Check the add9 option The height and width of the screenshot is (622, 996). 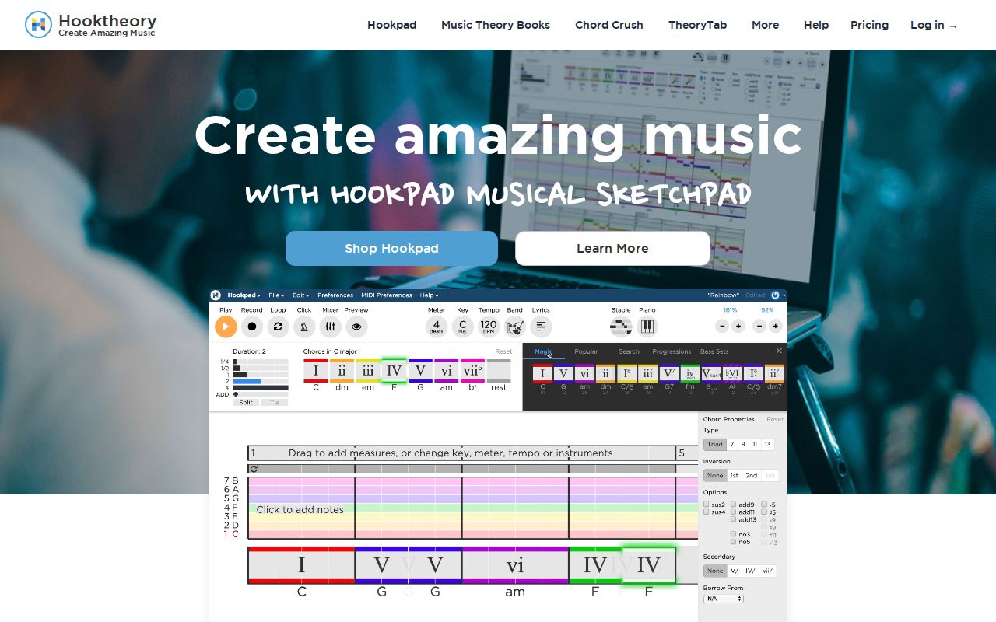coord(733,505)
